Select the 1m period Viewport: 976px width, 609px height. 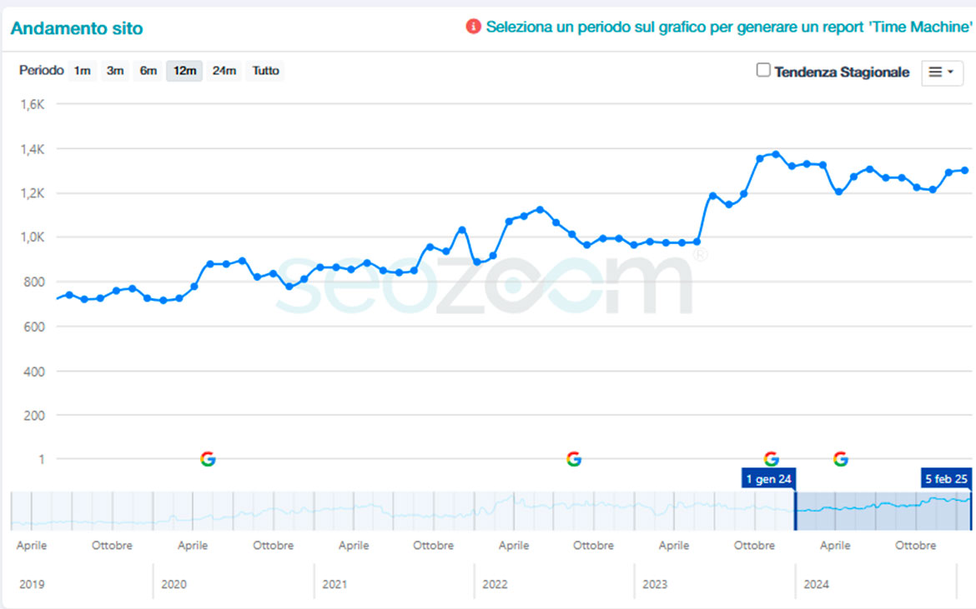pyautogui.click(x=82, y=71)
